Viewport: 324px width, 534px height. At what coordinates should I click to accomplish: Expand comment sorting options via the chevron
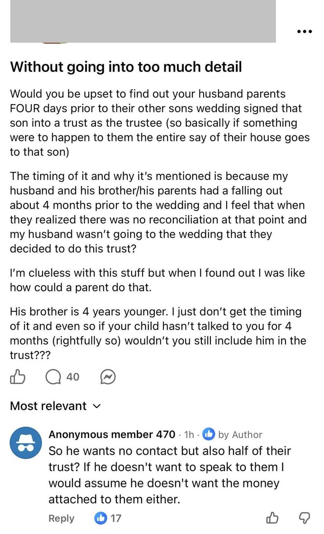click(x=96, y=407)
